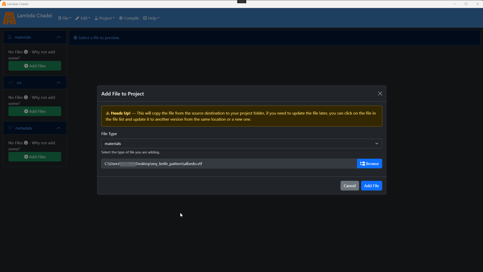Click the pencil icon beside Edit

pyautogui.click(x=77, y=18)
